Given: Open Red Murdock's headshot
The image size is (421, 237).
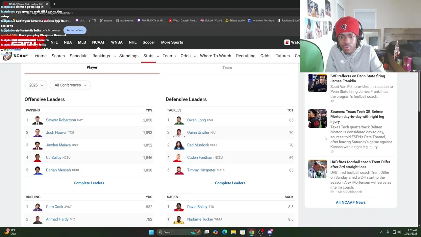Looking at the screenshot, I should 179,145.
